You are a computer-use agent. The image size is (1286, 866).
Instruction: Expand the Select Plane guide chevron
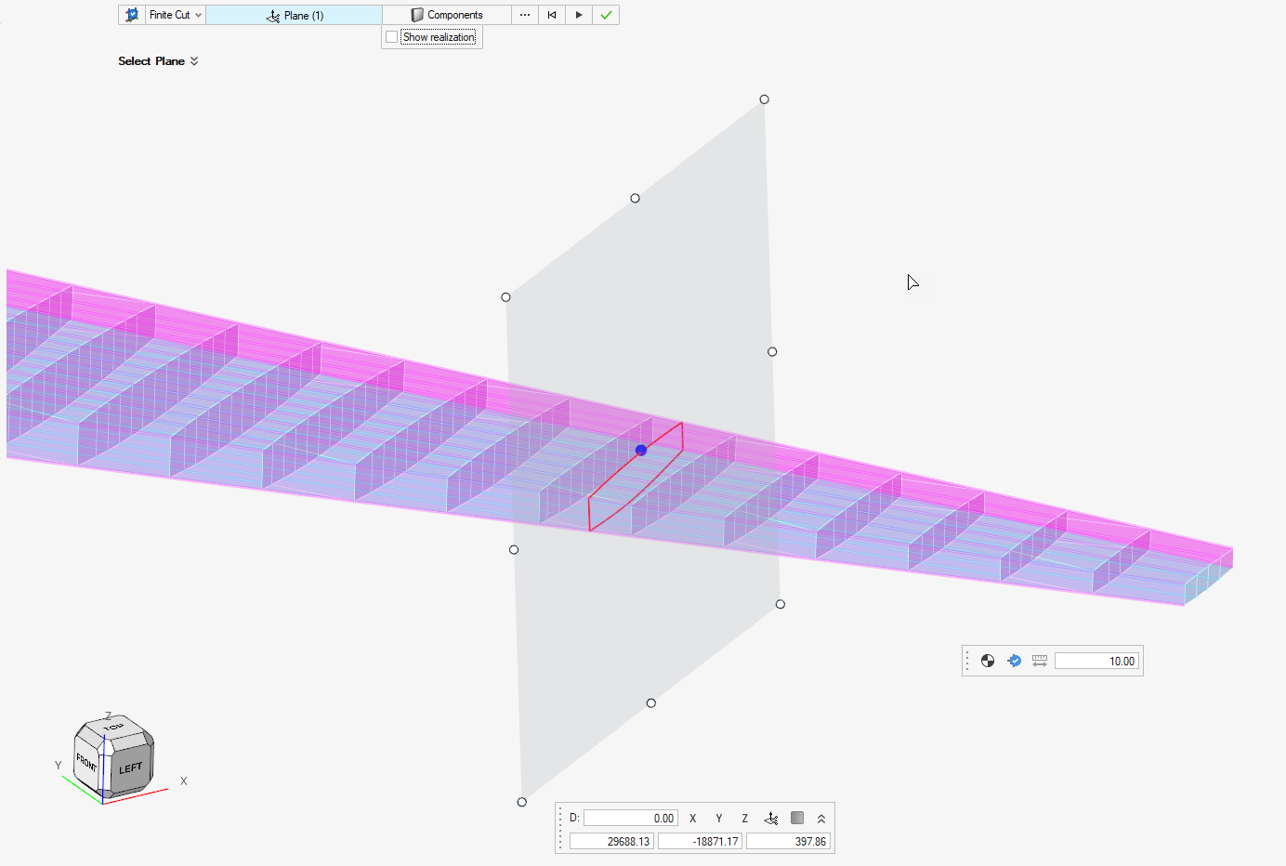194,61
